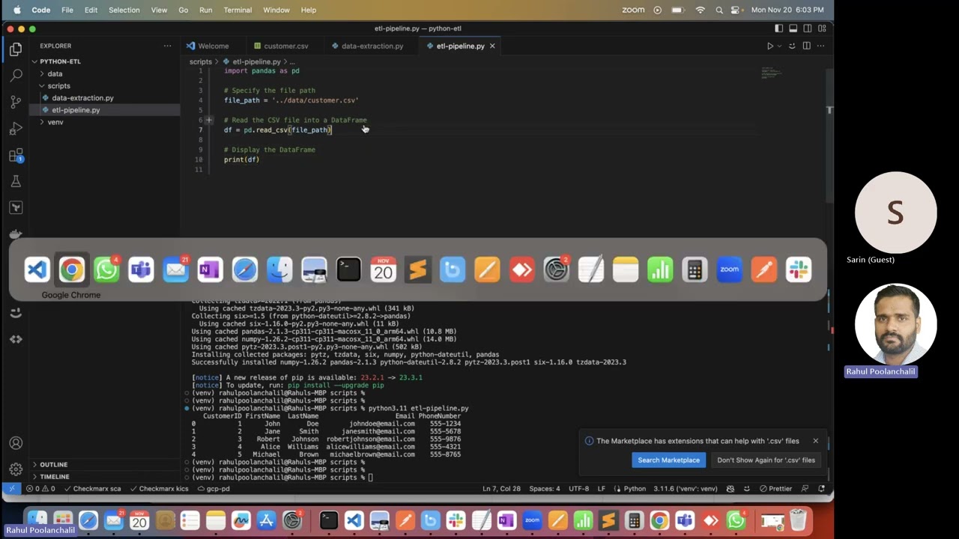Open Ln 7, Col 28 go-to-line

pos(501,489)
